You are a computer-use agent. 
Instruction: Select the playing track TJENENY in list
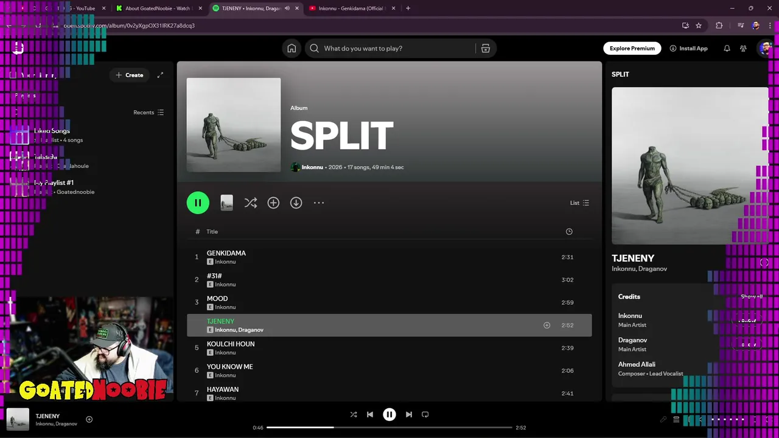389,325
